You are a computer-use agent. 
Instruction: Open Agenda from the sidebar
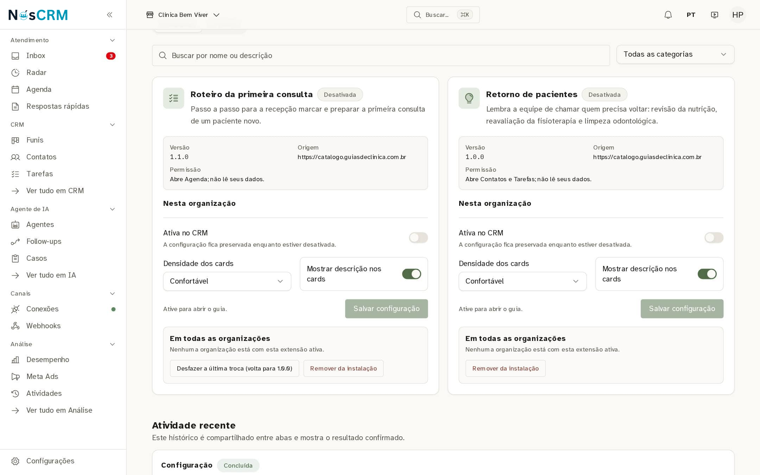pos(63,89)
